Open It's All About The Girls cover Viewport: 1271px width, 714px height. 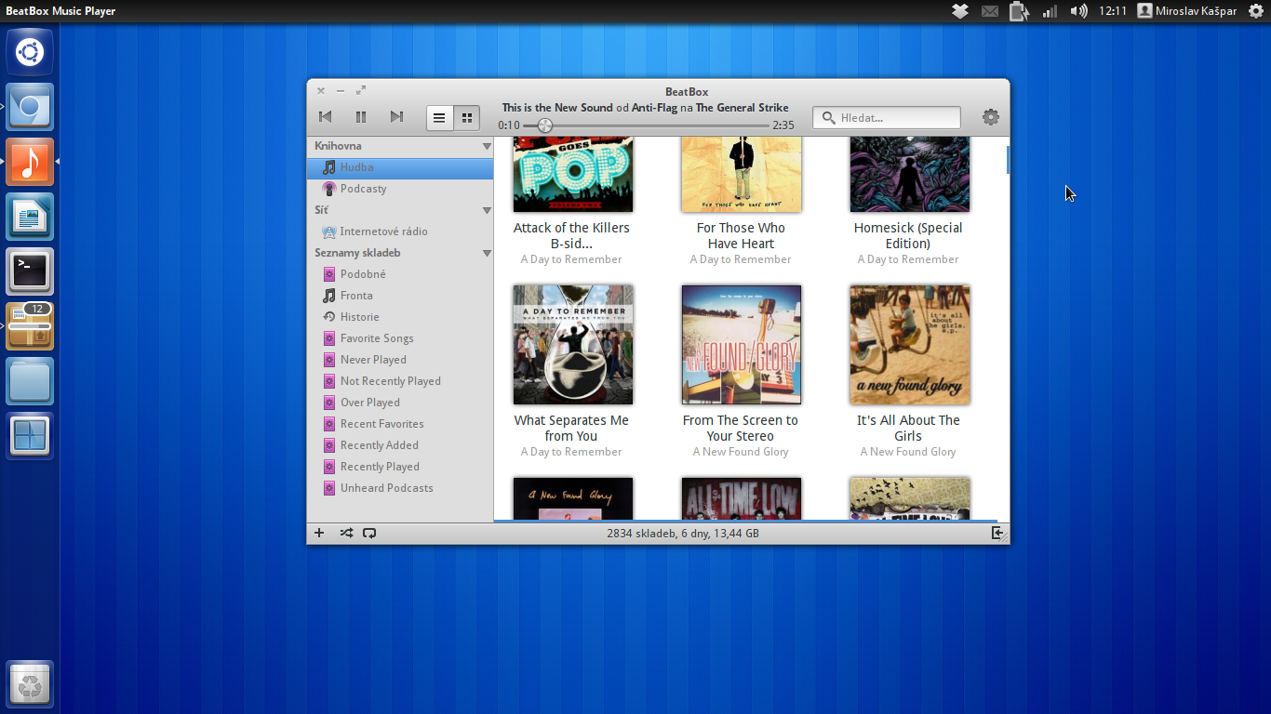point(910,345)
